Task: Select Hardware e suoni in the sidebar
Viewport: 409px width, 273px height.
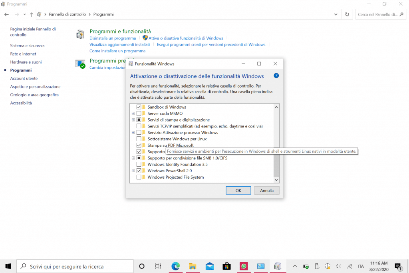Action: pyautogui.click(x=26, y=62)
